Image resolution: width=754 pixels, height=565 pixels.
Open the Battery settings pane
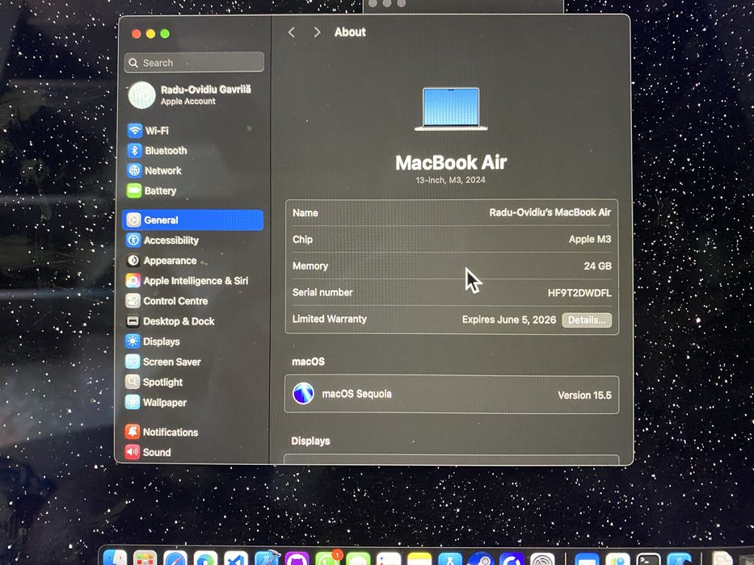pyautogui.click(x=151, y=190)
